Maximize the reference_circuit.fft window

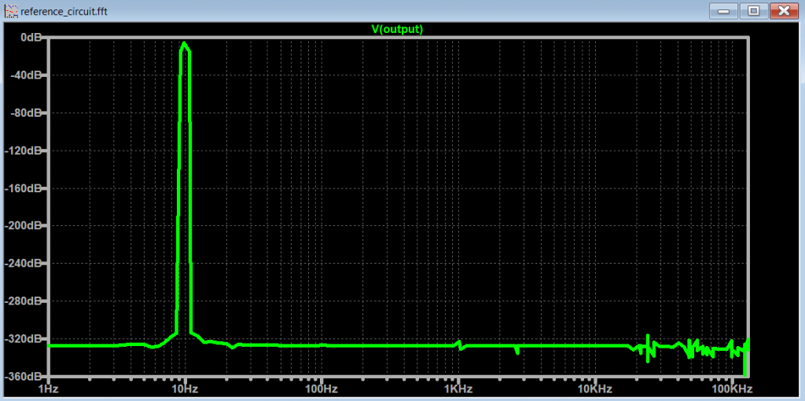[753, 11]
